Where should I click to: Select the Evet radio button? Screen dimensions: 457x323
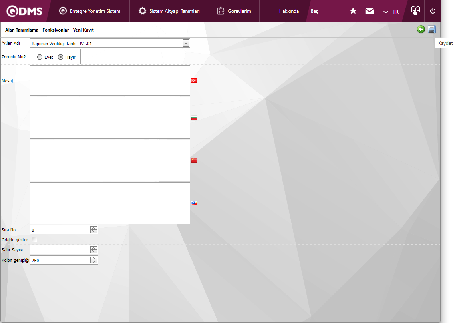[40, 57]
